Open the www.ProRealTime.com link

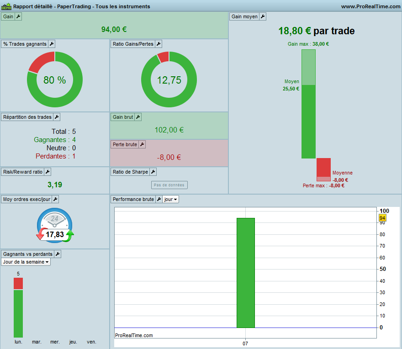coord(370,6)
